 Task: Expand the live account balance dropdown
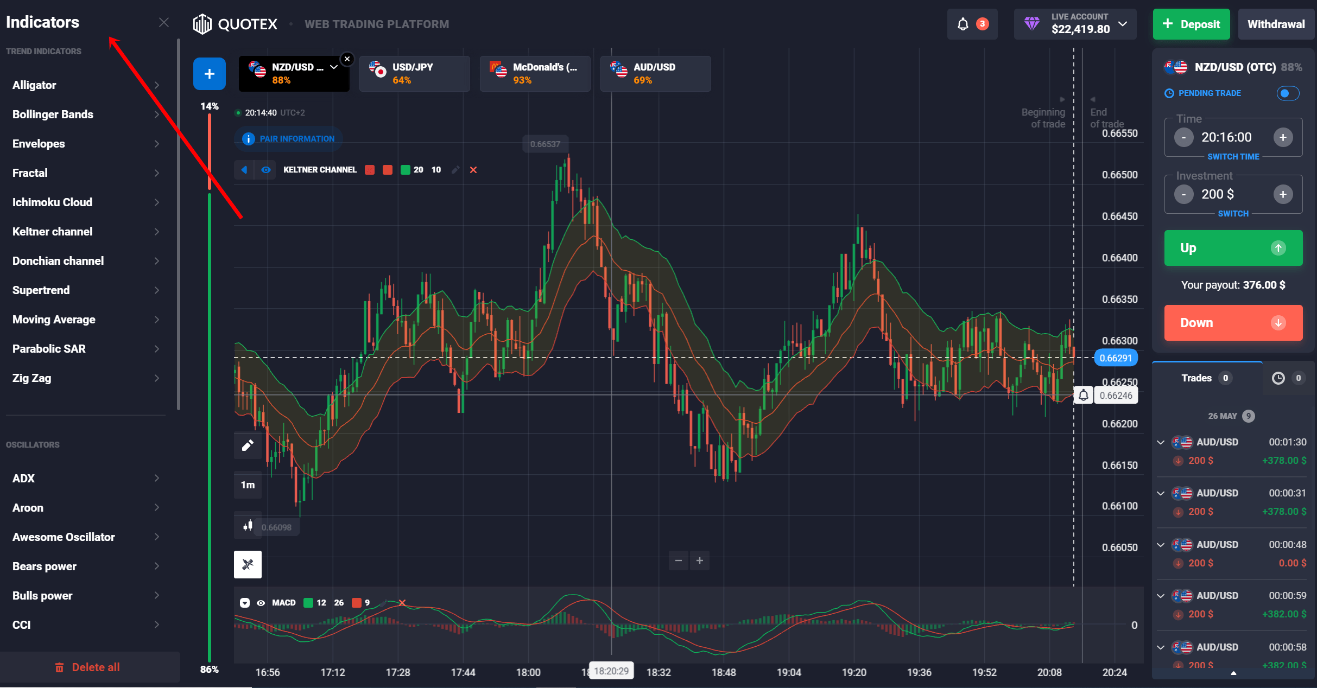[x=1122, y=24]
